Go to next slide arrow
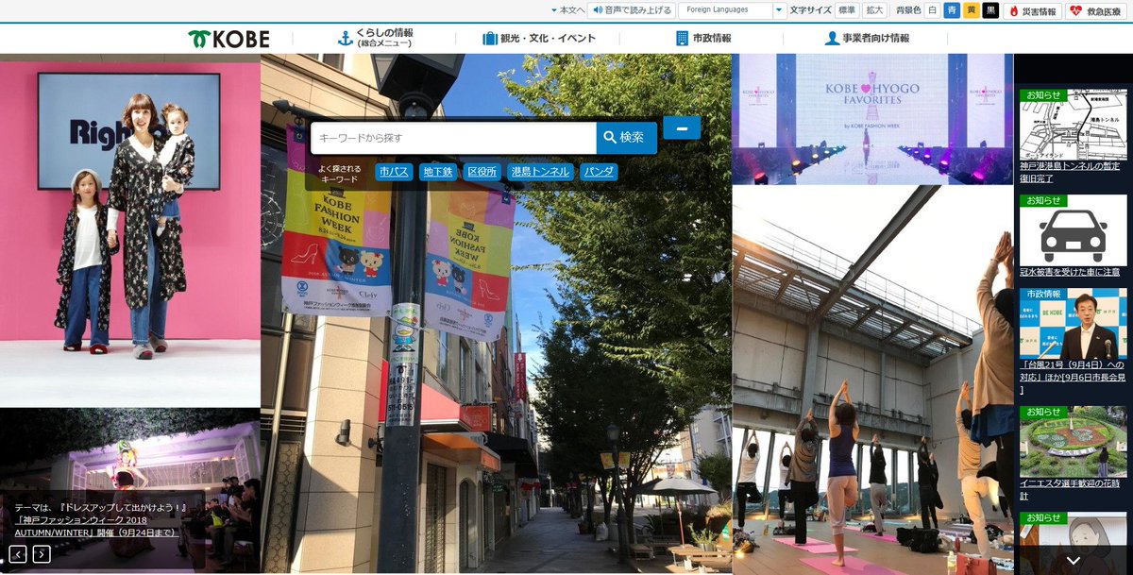This screenshot has width=1133, height=575. click(x=42, y=554)
